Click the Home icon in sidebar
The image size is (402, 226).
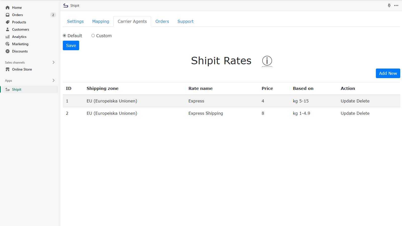(8, 8)
